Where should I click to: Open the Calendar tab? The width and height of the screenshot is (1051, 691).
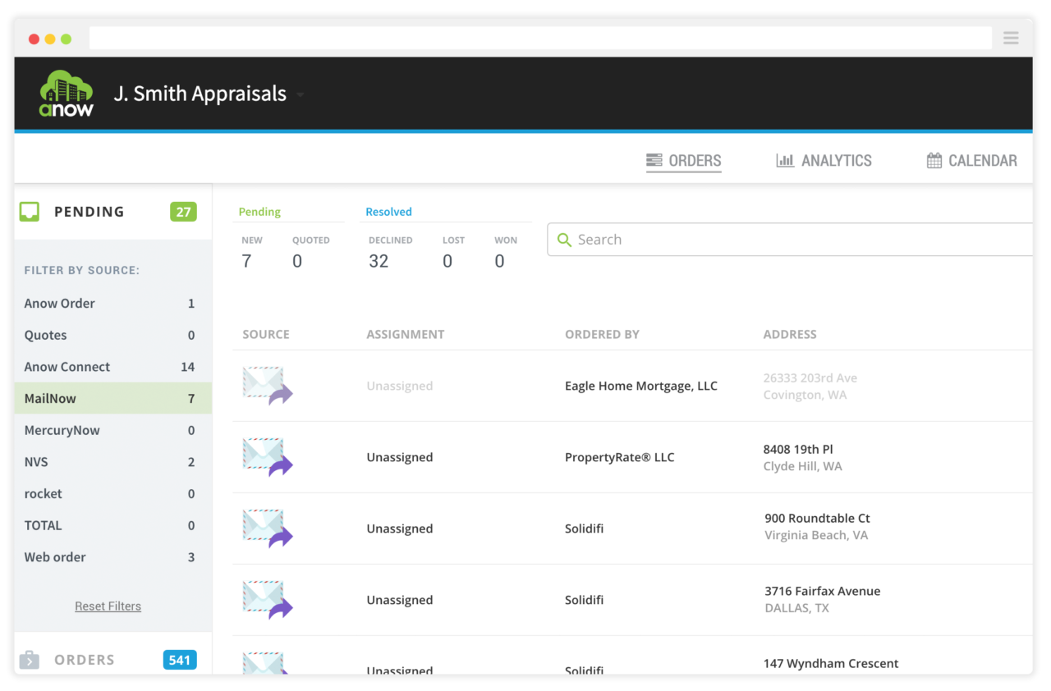click(971, 161)
